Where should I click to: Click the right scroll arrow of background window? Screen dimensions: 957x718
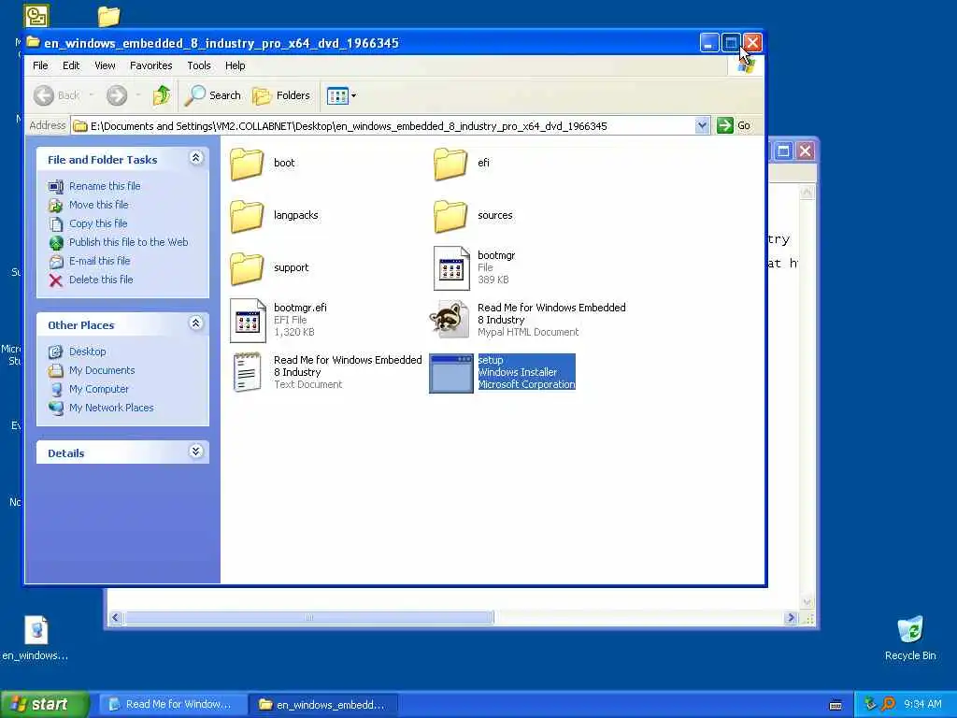point(791,617)
